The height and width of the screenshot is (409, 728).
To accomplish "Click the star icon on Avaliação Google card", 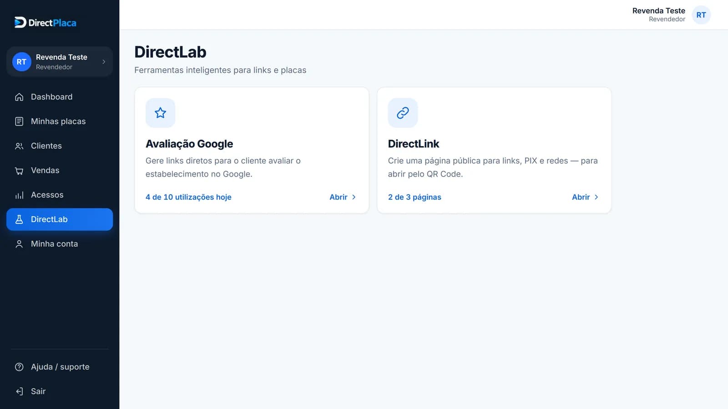I will pos(160,113).
